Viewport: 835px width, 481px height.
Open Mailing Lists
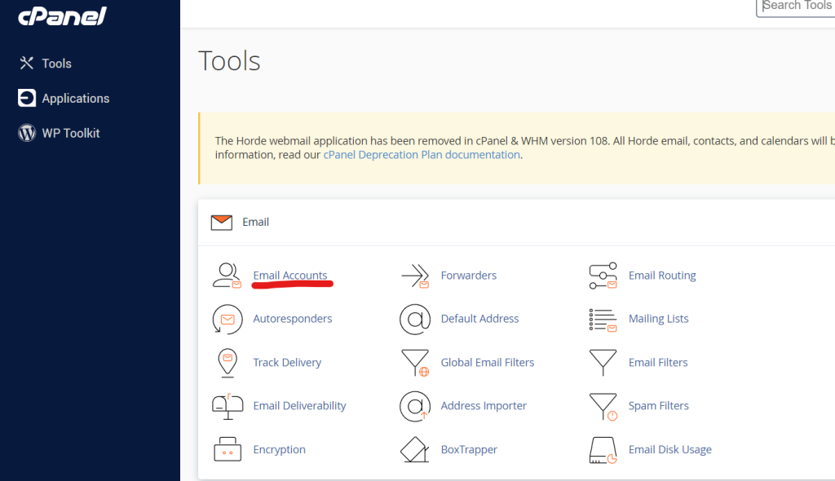[658, 319]
